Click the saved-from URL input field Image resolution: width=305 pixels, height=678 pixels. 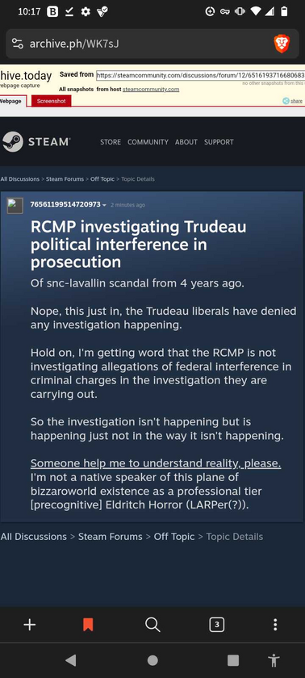point(200,75)
